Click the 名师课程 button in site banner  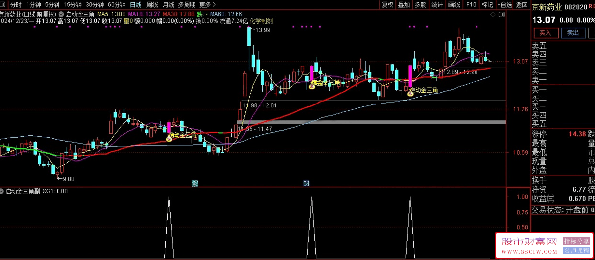576,251
